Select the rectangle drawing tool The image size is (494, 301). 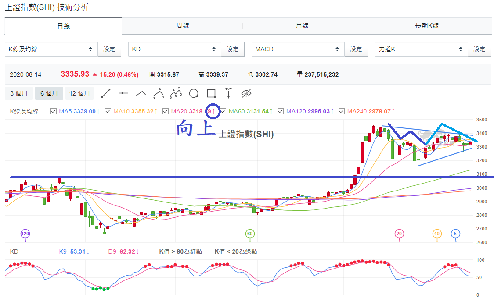click(211, 93)
